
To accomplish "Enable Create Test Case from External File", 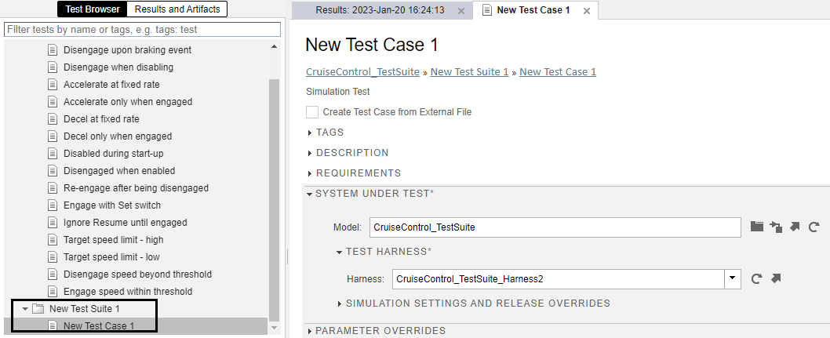I will [312, 112].
